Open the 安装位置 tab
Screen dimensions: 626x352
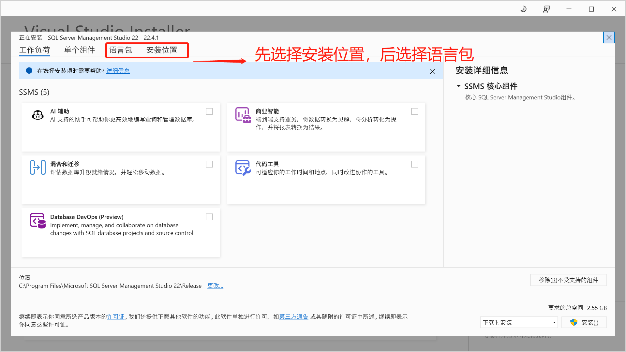pos(162,50)
